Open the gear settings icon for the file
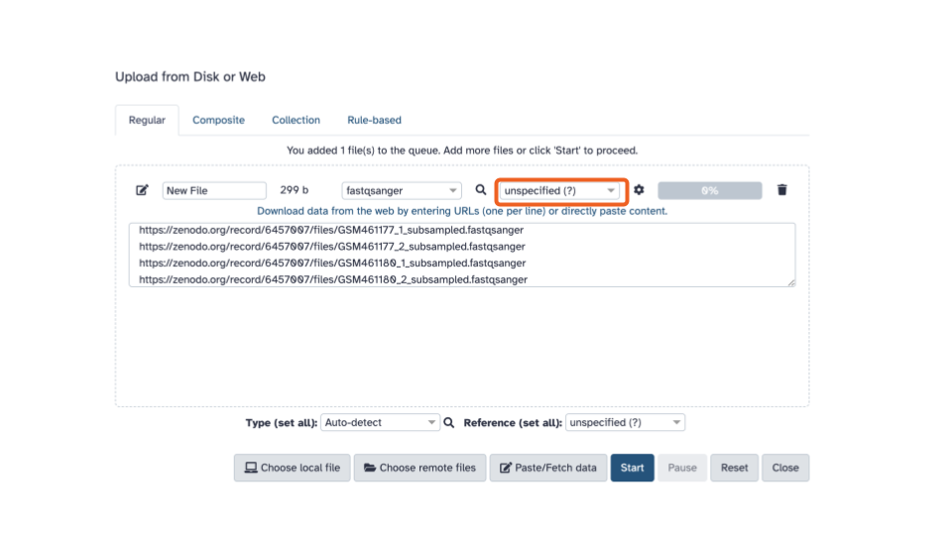 [x=639, y=190]
